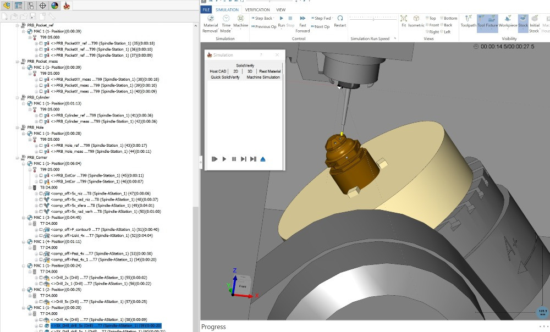Collapse T99 D5.000 under PRB_Hole

coord(29,140)
